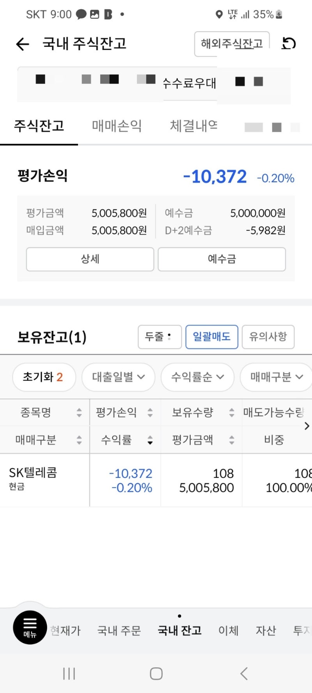The width and height of the screenshot is (312, 693).
Task: Tap the Android recent apps button
Action: [x=69, y=673]
